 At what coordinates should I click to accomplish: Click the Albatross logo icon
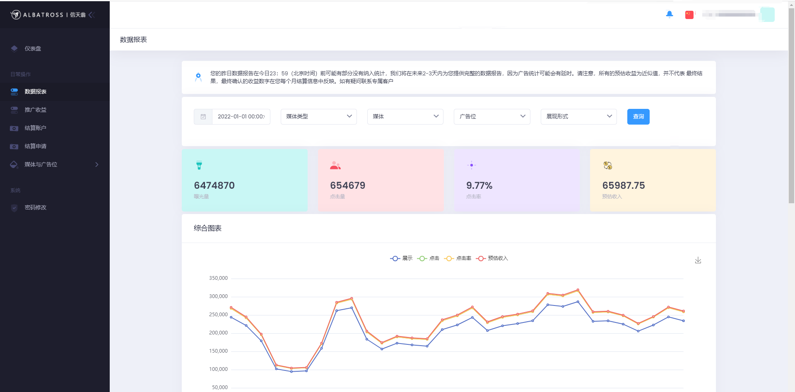click(x=16, y=15)
